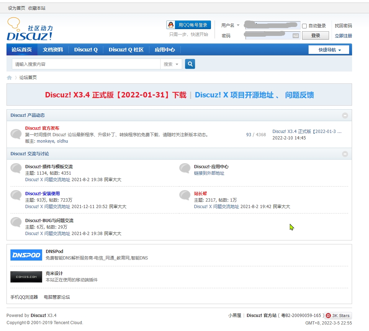Click the forum icon beside 站长帮

(x=185, y=196)
